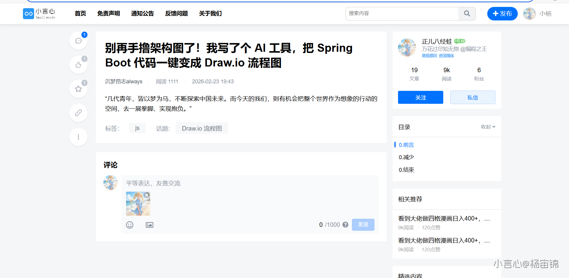Open the three-dot more options menu

(78, 137)
